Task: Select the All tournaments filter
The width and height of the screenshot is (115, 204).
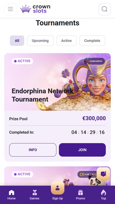Action: click(x=17, y=41)
